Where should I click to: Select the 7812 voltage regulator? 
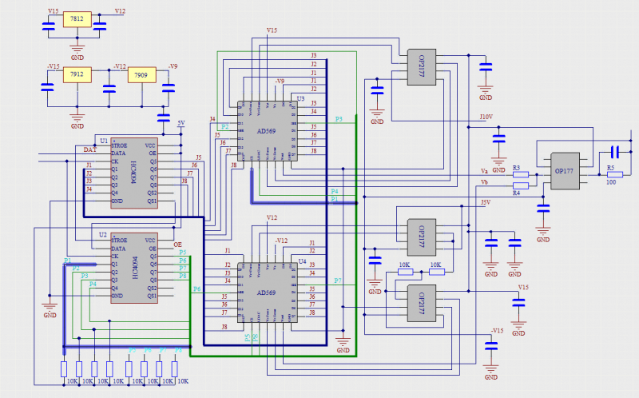(77, 19)
